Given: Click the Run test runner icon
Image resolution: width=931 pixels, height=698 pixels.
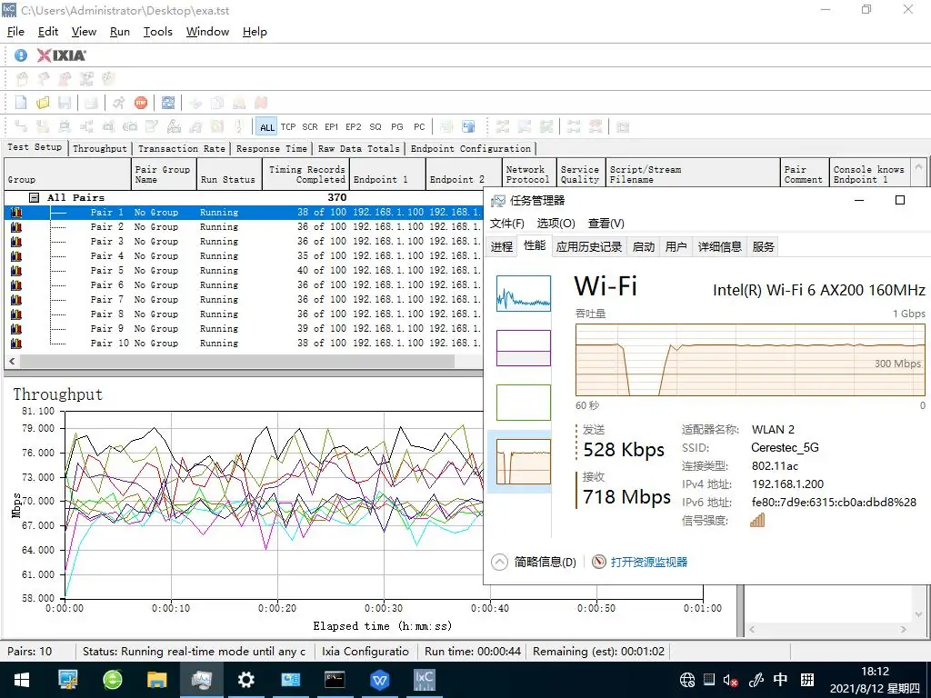Looking at the screenshot, I should click(119, 103).
